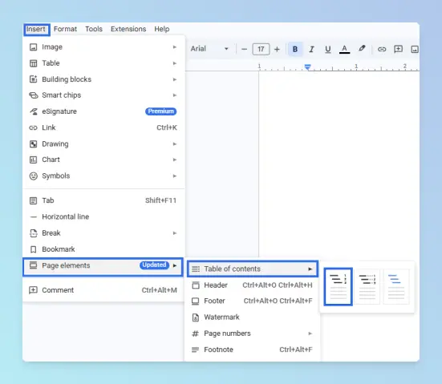The width and height of the screenshot is (442, 384).
Task: Choose table of contents with page numbers
Action: tap(338, 286)
